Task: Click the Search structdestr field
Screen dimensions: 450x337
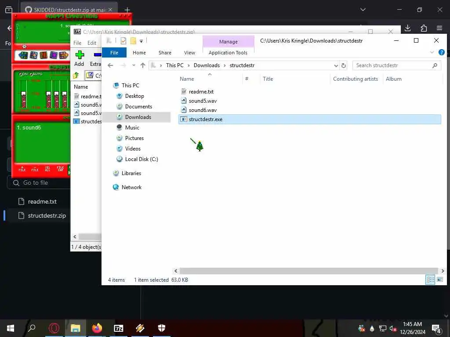Action: click(x=397, y=65)
